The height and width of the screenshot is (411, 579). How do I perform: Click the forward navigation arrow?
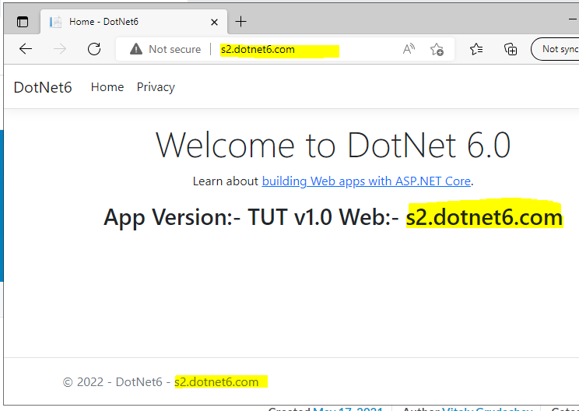(60, 49)
